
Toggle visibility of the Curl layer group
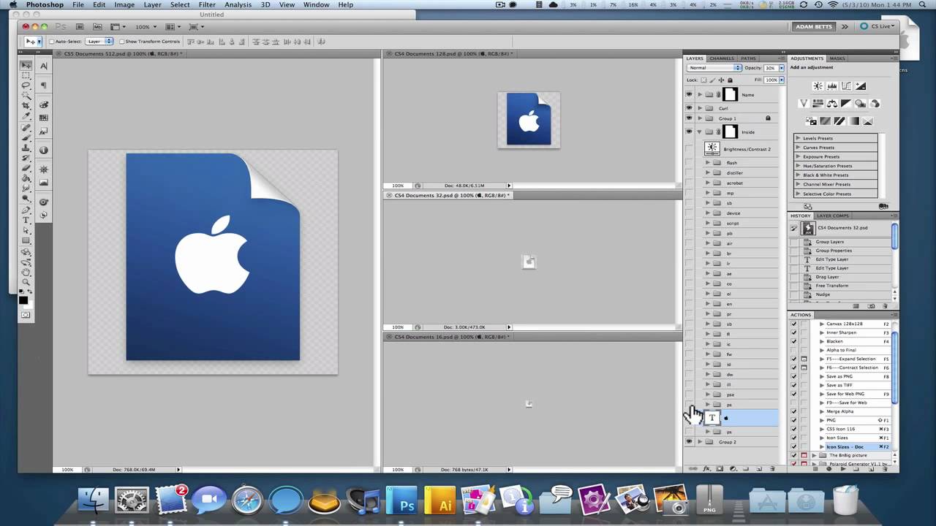click(x=689, y=107)
